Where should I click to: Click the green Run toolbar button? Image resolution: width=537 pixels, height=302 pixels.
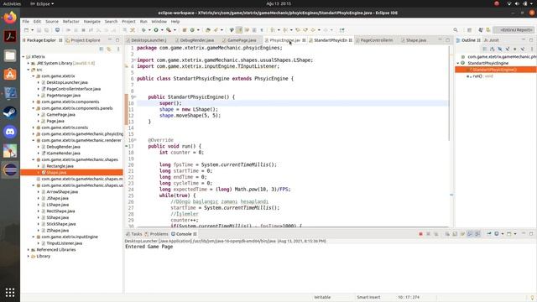[x=156, y=30]
